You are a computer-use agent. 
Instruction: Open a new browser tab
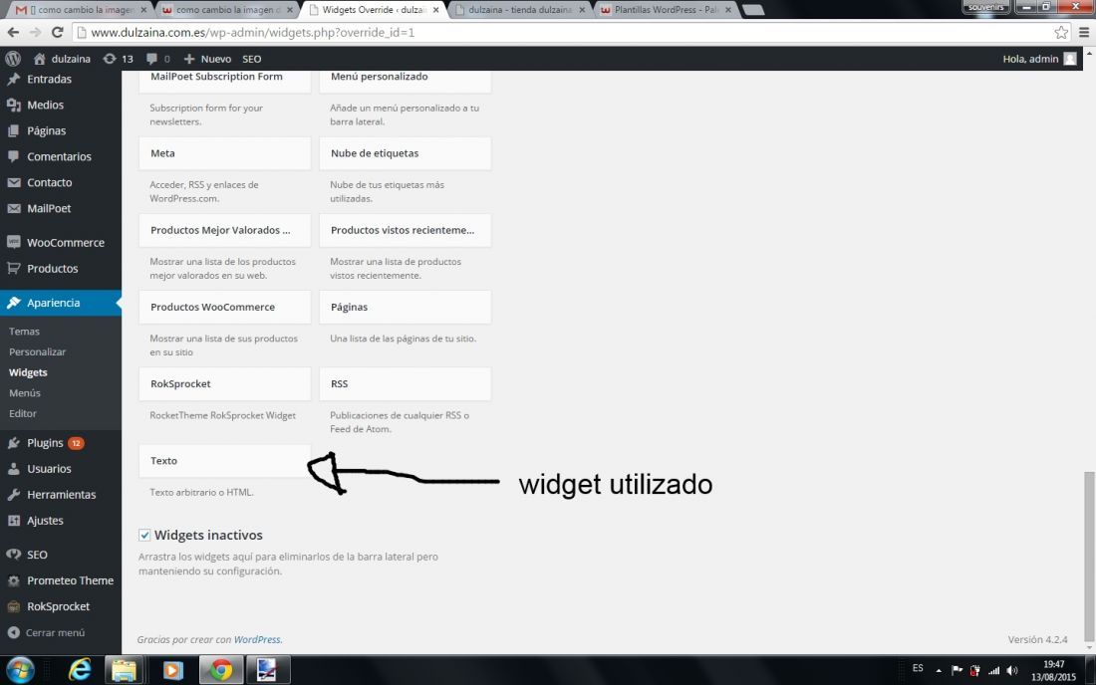point(752,10)
